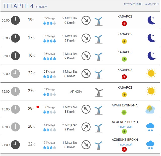Click the crescent moon icon at 00:00
161x156 pixels.
click(151, 20)
